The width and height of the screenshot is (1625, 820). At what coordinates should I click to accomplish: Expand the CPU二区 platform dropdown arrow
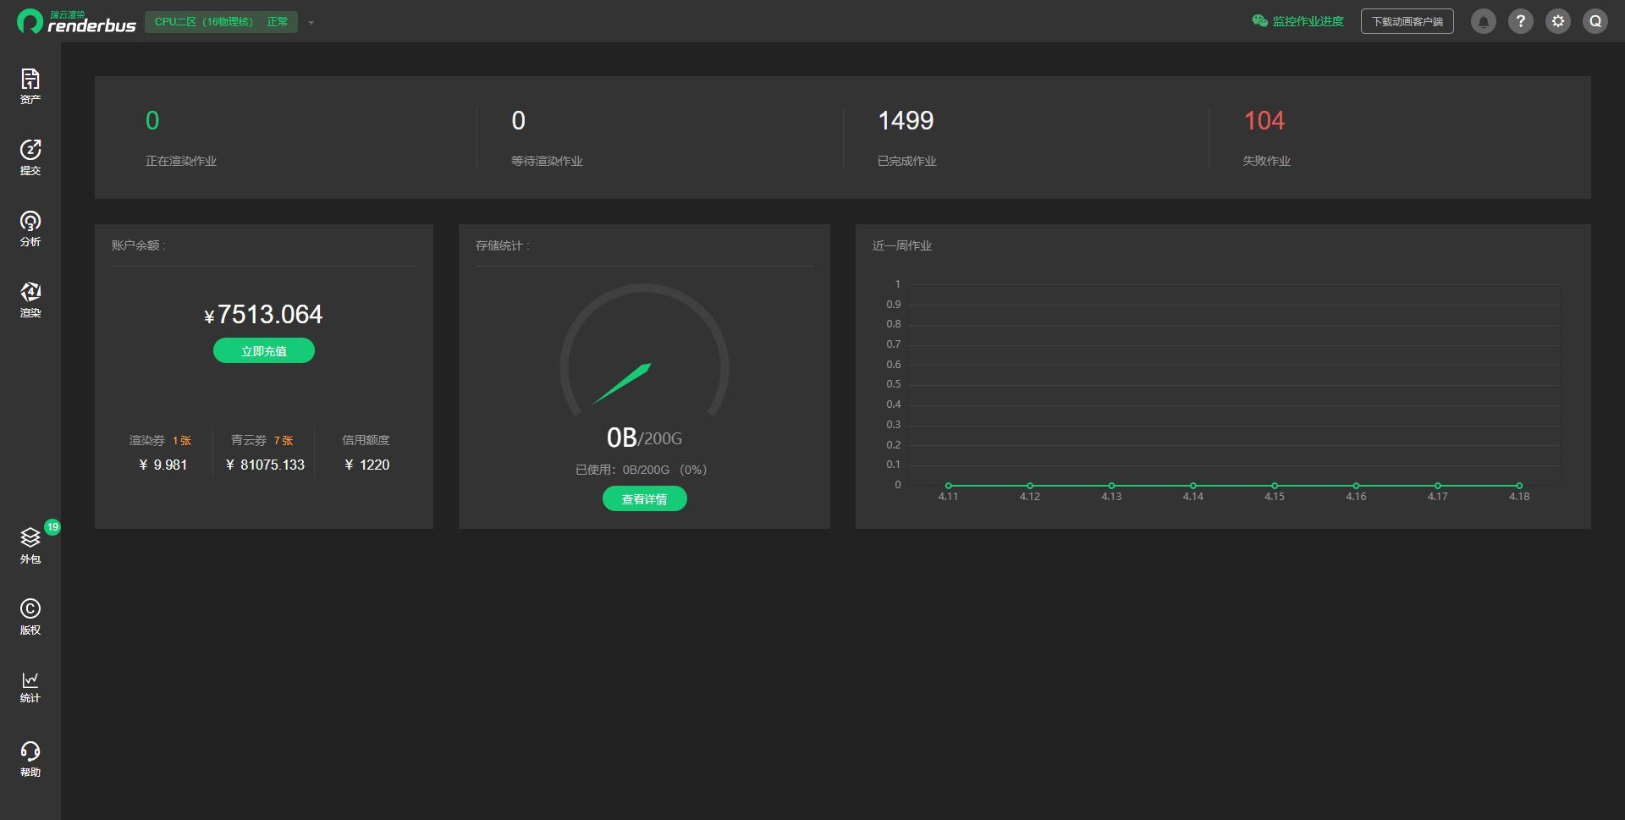click(311, 23)
